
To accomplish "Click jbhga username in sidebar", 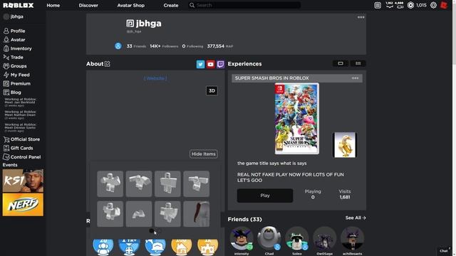I will tap(17, 16).
